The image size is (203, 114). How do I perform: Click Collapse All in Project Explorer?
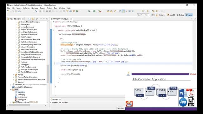[x=29, y=19]
